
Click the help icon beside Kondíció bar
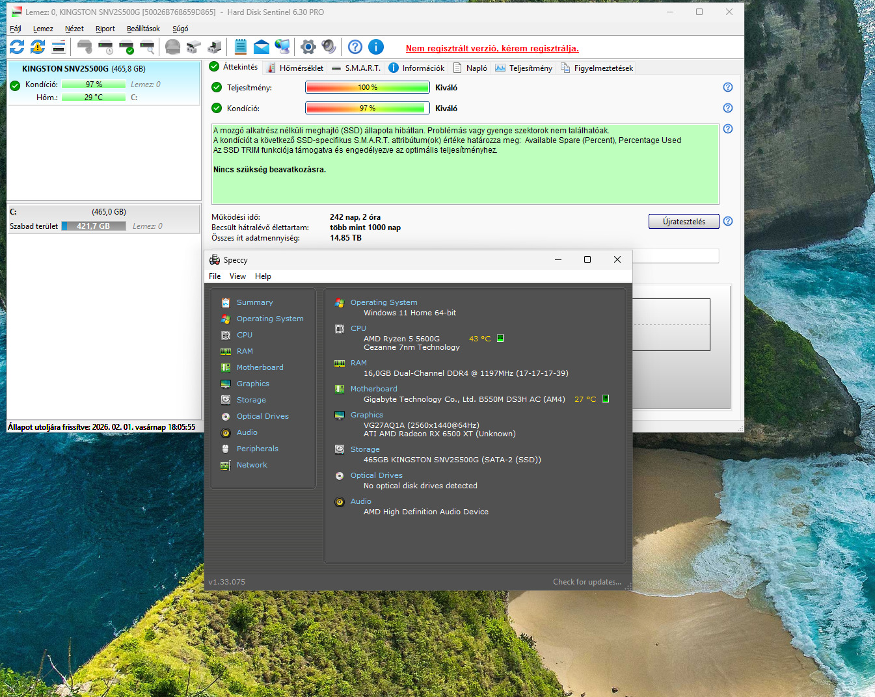[x=728, y=108]
